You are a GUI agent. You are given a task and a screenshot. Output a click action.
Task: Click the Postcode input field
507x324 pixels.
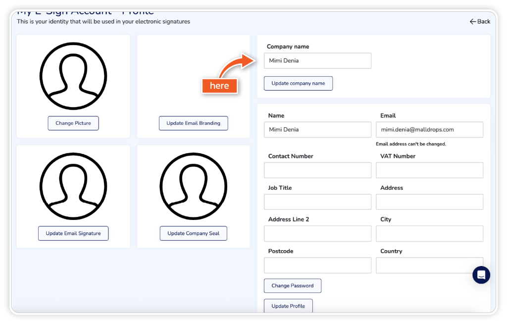tap(317, 266)
